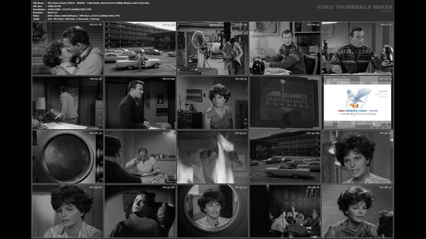The height and width of the screenshot is (239, 426).
Task: Select the conference room meeting thumbnail
Action: point(286,211)
